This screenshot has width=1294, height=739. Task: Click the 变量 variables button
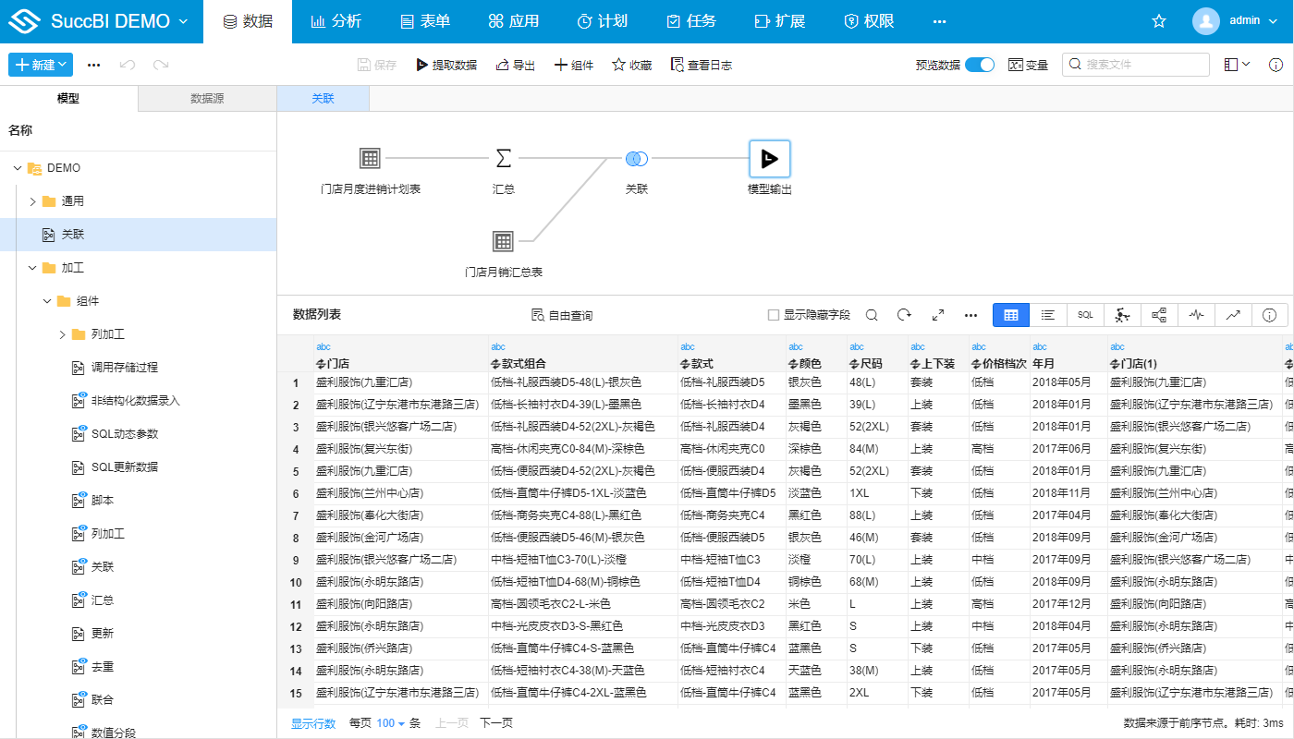click(x=1028, y=65)
